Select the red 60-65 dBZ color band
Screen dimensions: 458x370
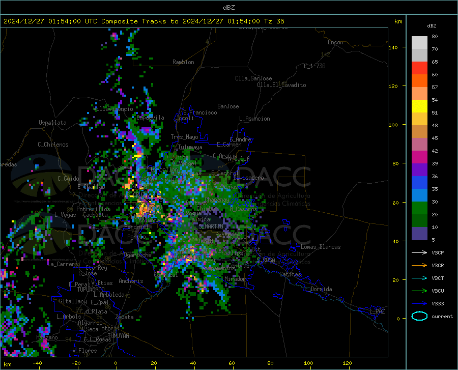(419, 68)
